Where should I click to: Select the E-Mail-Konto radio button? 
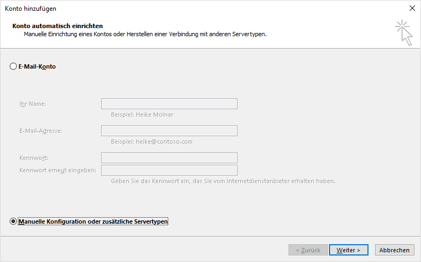13,66
